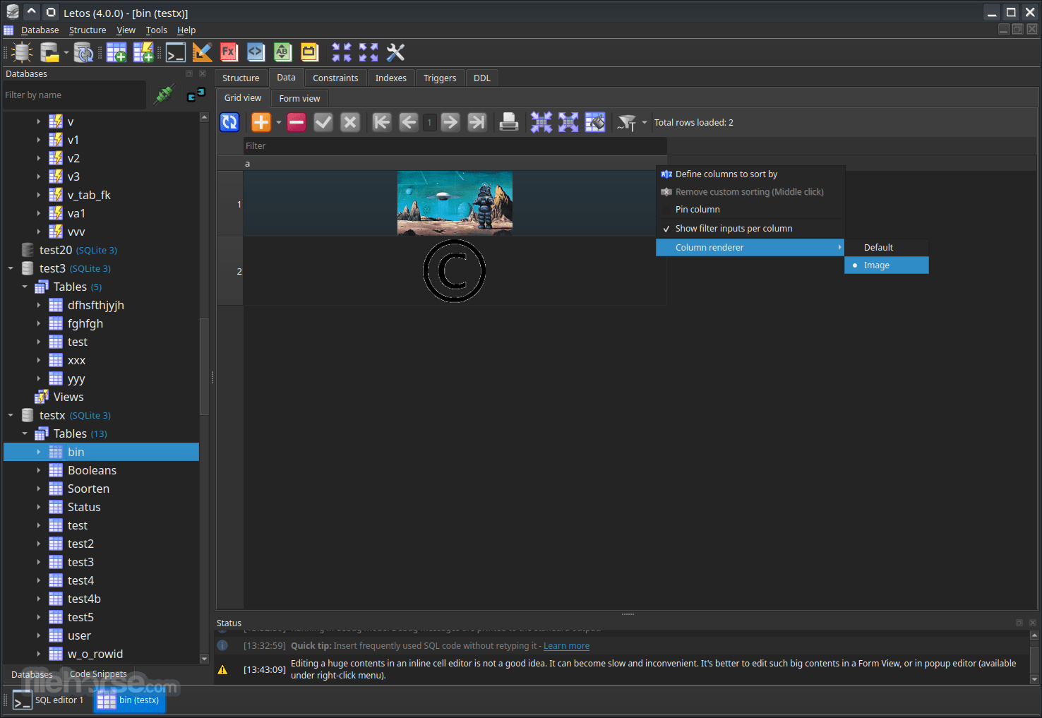
Task: Insert a new row with orange plus
Action: [x=261, y=122]
